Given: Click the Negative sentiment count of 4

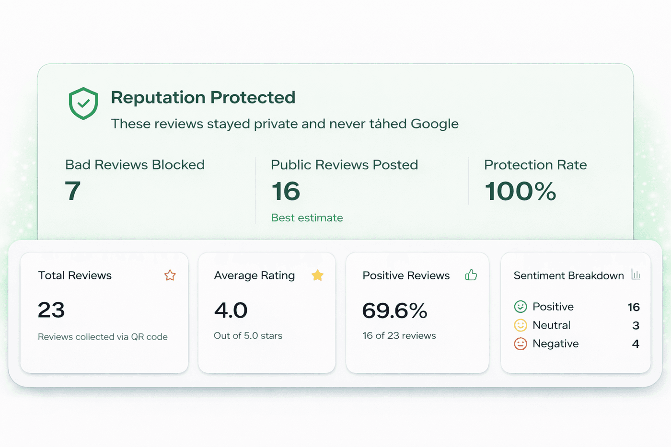Looking at the screenshot, I should [635, 344].
